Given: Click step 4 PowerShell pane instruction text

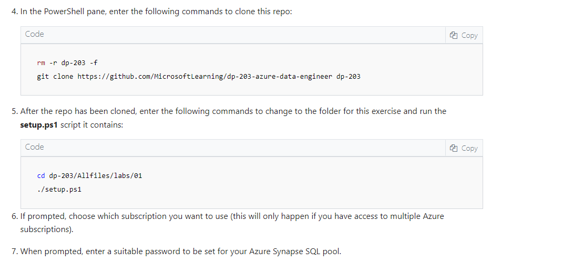Looking at the screenshot, I should click(x=156, y=12).
